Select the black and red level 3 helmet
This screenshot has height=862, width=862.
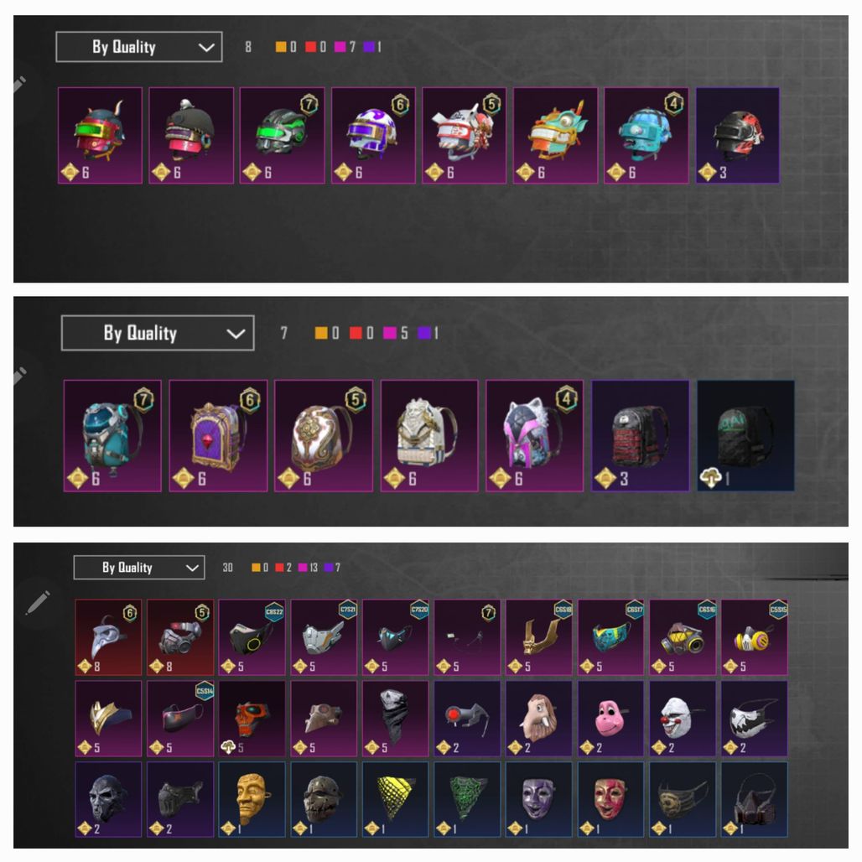738,135
